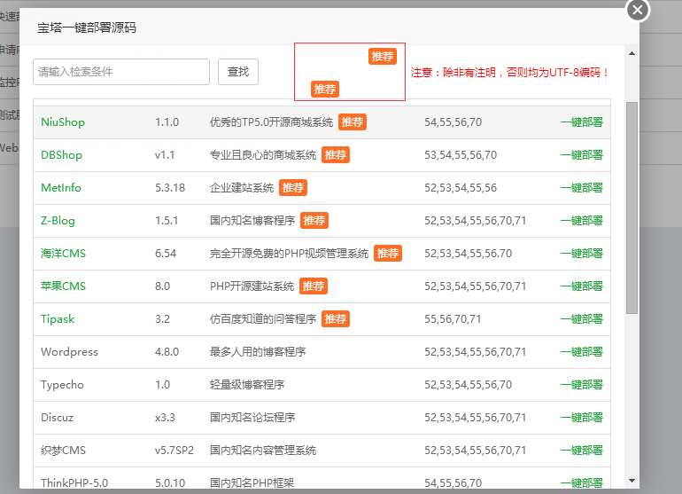Deploy Wordpress with 一键部署
The image size is (682, 494).
point(582,352)
